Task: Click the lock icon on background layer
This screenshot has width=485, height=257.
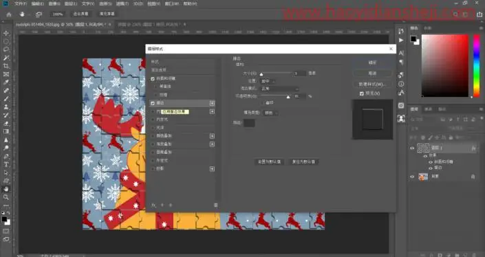Action: tap(473, 177)
